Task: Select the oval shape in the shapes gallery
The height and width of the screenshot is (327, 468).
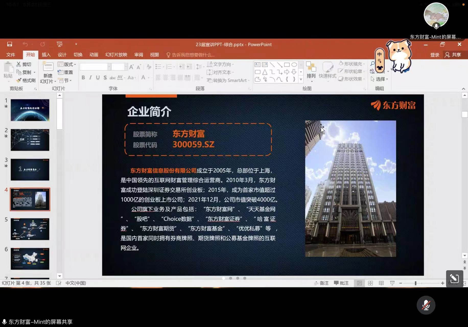Action: pos(294,65)
